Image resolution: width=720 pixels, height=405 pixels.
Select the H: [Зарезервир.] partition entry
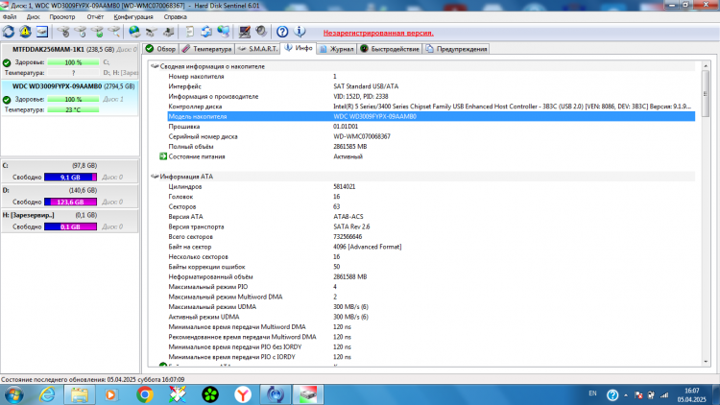(x=70, y=221)
